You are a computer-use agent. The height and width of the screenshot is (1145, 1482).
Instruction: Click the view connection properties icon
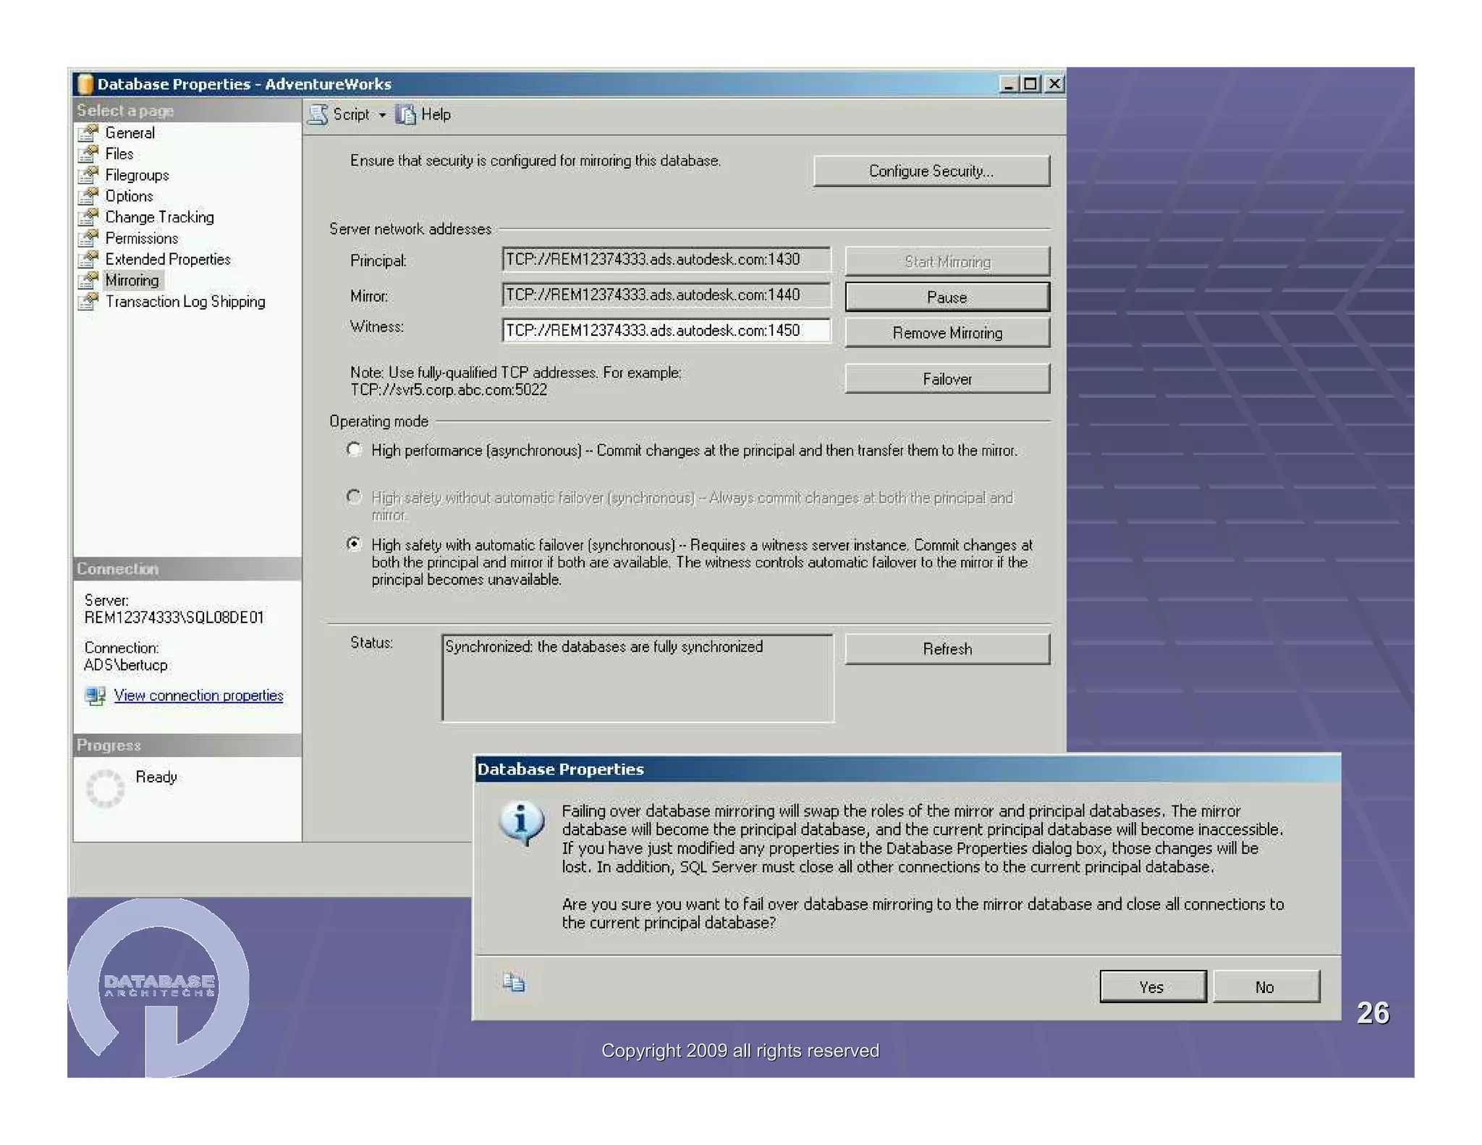click(95, 696)
